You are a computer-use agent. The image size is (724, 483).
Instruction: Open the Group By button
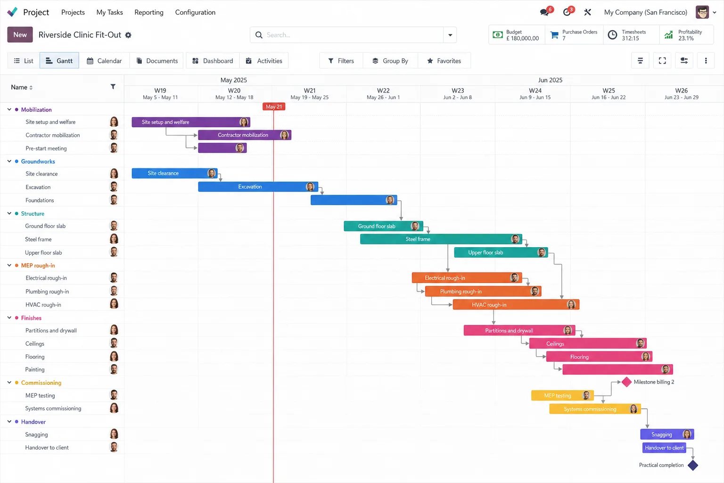point(390,60)
